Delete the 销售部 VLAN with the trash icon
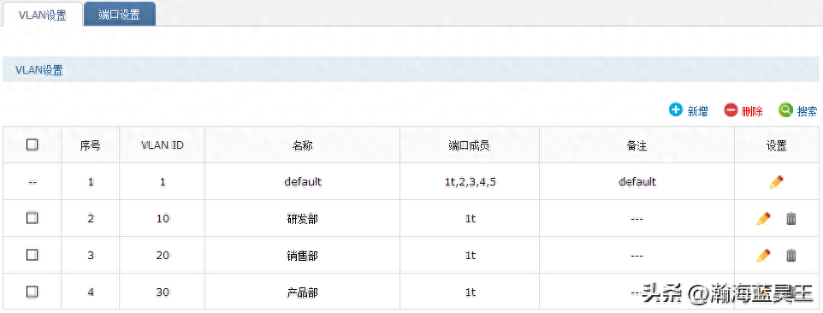This screenshot has width=823, height=313. click(x=791, y=256)
